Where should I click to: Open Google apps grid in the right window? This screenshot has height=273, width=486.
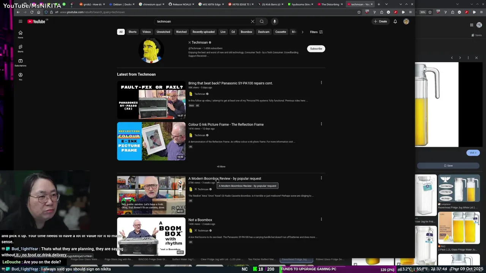point(472,25)
